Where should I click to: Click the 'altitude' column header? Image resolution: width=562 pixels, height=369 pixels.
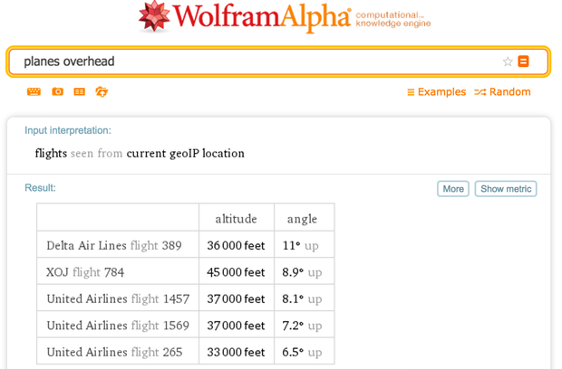[237, 217]
